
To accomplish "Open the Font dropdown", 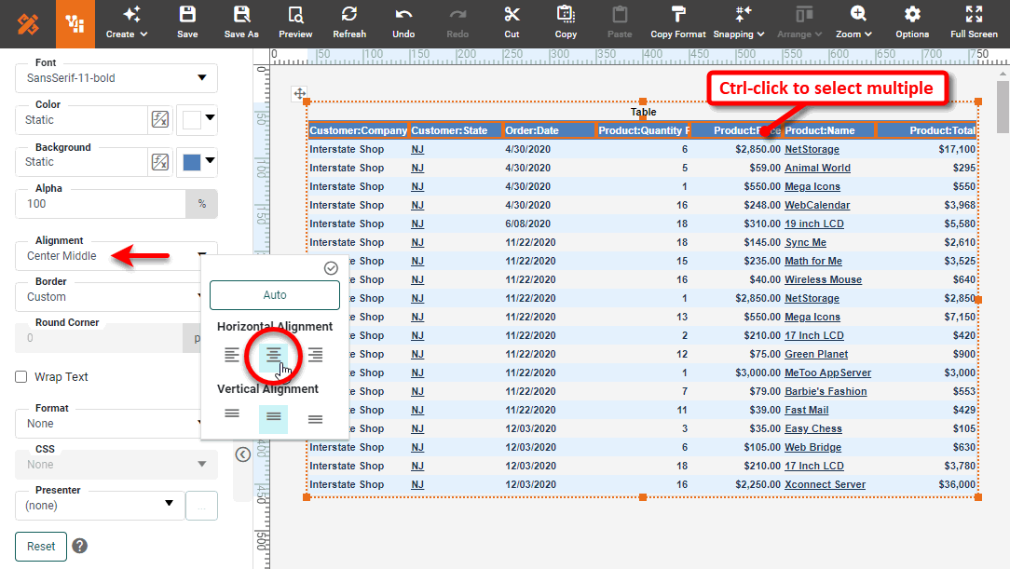I will [115, 78].
